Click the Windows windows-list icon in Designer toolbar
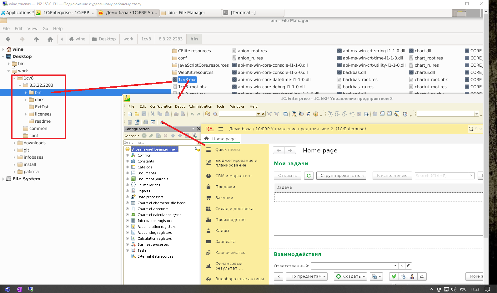 click(285, 114)
